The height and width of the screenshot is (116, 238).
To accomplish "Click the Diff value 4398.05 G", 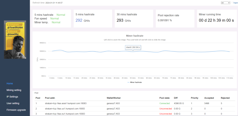I will pyautogui.click(x=179, y=103).
